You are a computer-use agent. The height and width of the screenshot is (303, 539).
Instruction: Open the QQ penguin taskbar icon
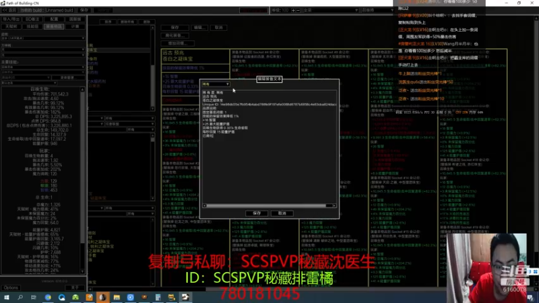[103, 297]
